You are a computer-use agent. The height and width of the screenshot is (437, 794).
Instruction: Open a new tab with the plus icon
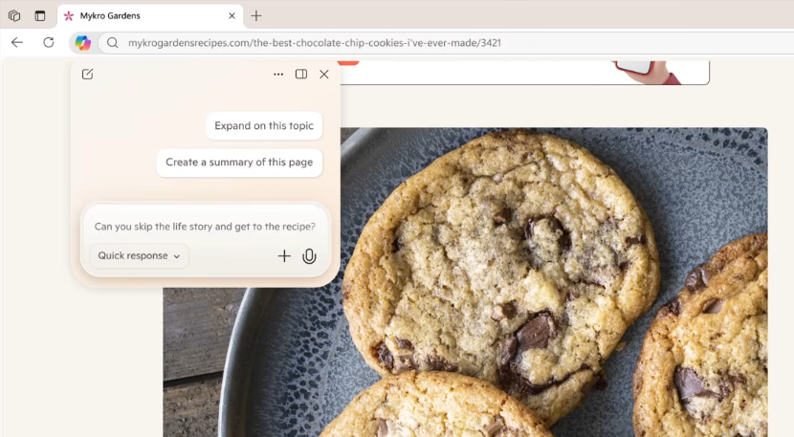[256, 15]
